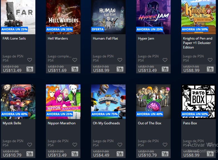Add Knights of Pen and Paper to cart
Image resolution: width=218 pixels, height=160 pixels.
coord(210,69)
